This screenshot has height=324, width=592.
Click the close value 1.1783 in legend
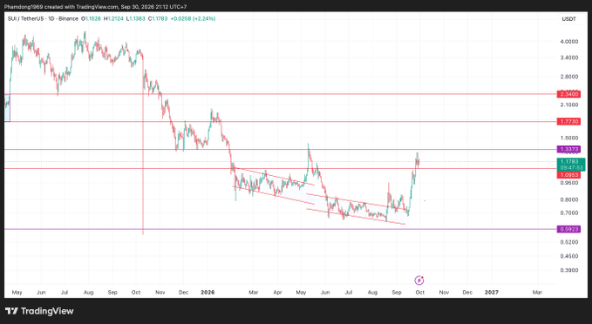pyautogui.click(x=160, y=18)
